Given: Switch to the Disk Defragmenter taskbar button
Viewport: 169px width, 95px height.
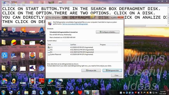Looking at the screenshot, I should click(95, 93).
